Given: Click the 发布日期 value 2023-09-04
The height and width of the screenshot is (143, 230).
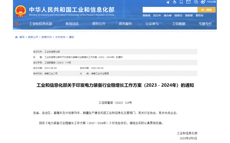Looking at the screenshot, I should click(97, 68).
